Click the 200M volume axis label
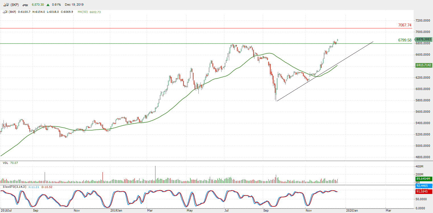433x213 pixels. pyautogui.click(x=420, y=174)
